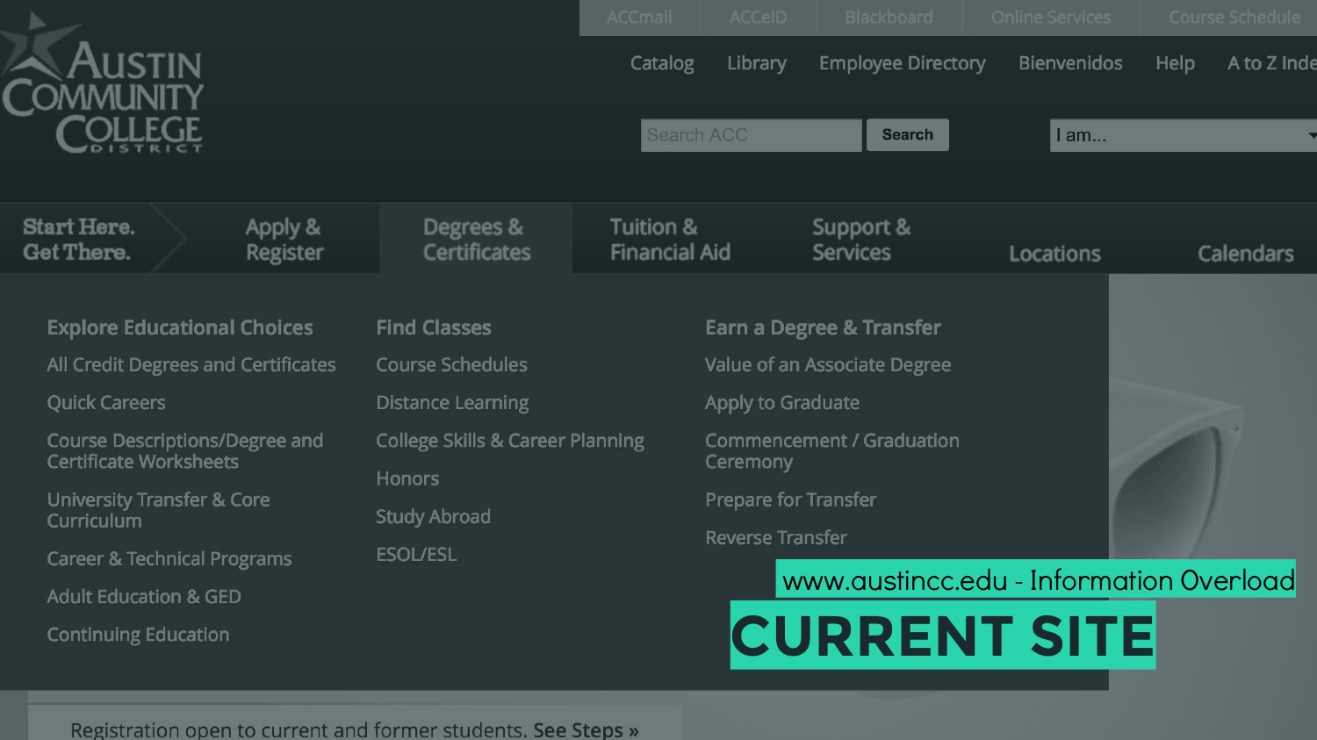Open the Apply & Register menu
1317x740 pixels.
point(284,239)
